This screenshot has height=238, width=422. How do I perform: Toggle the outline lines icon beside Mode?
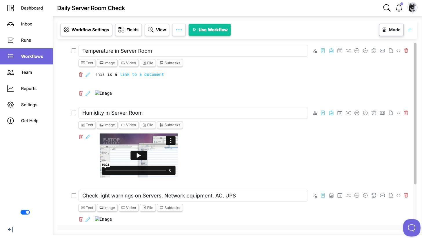tap(410, 30)
